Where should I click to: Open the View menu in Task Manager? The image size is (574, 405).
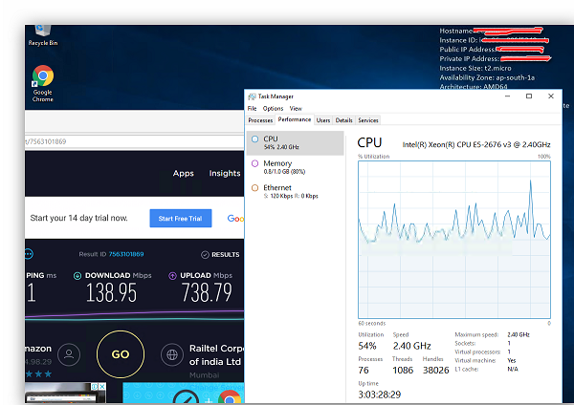click(x=296, y=109)
